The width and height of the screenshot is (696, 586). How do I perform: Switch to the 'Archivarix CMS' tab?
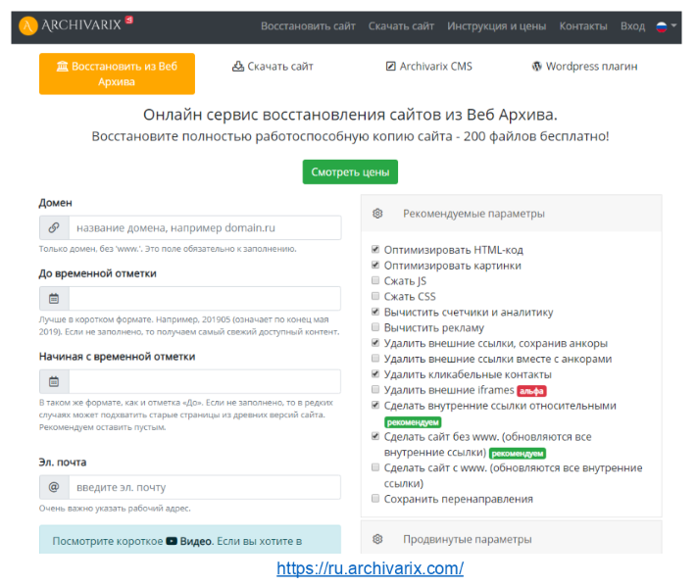[x=428, y=67]
